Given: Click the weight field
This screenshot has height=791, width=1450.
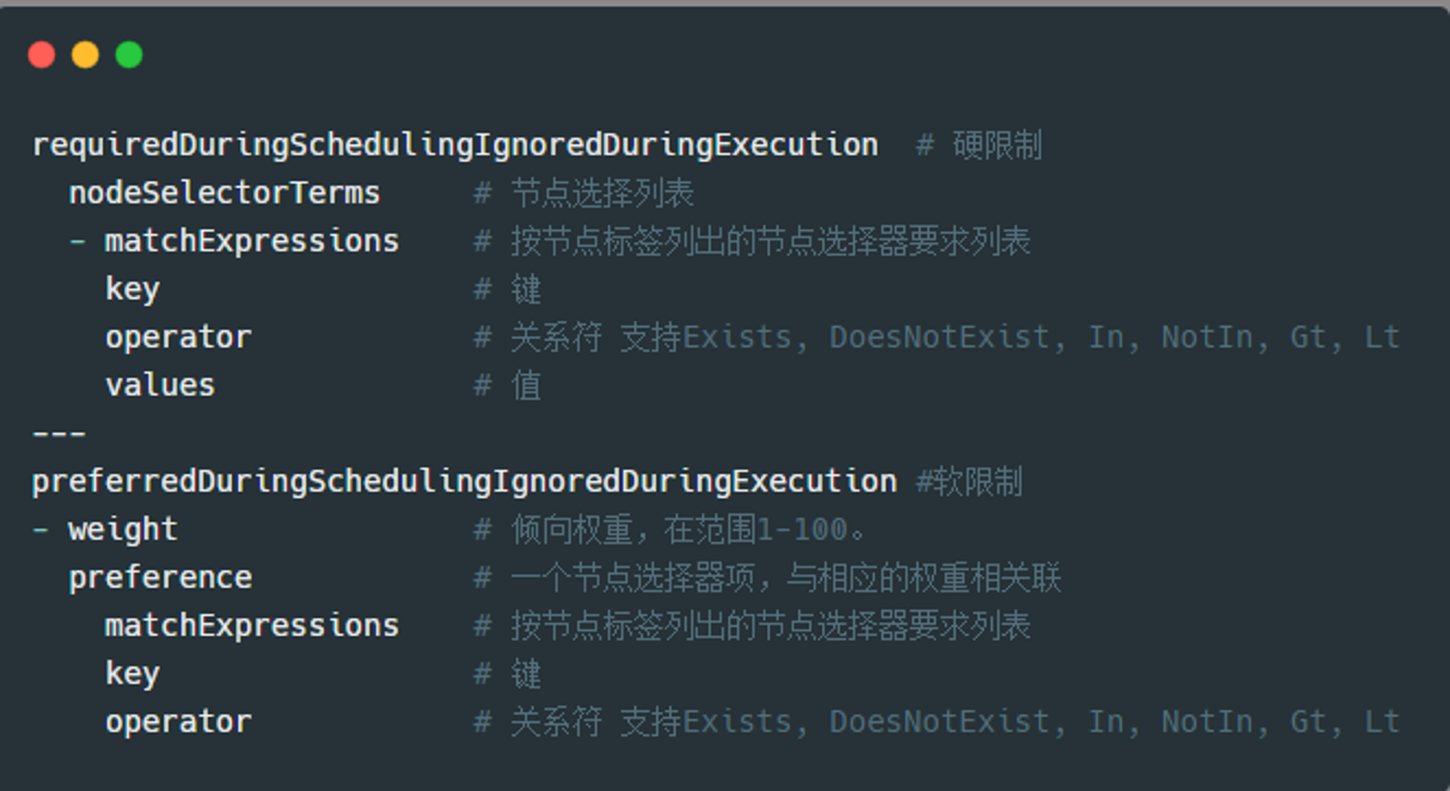Looking at the screenshot, I should point(123,530).
